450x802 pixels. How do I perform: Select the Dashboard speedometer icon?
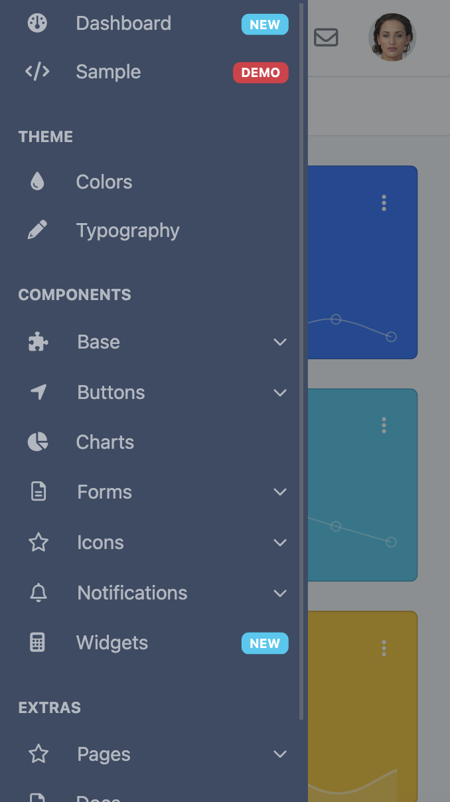pyautogui.click(x=37, y=23)
